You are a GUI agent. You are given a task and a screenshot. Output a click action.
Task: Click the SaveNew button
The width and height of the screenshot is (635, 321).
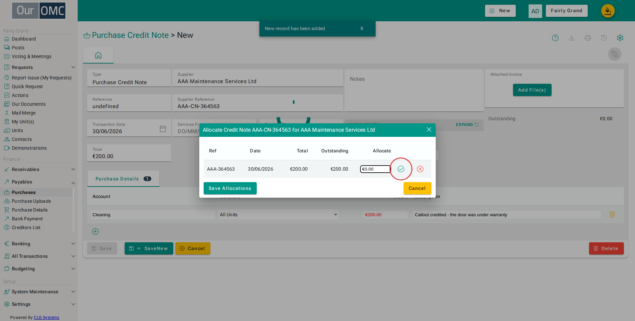(x=149, y=248)
